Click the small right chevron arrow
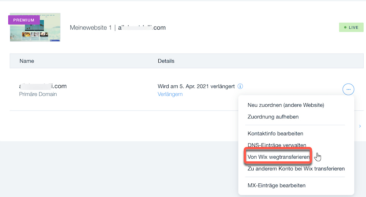The height and width of the screenshot is (197, 366). pos(360,126)
